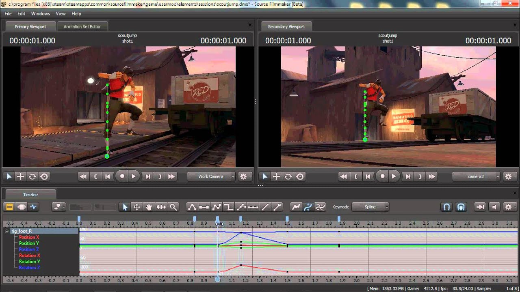Toggle the frame snap magnet button
The image size is (520, 292).
pyautogui.click(x=461, y=207)
